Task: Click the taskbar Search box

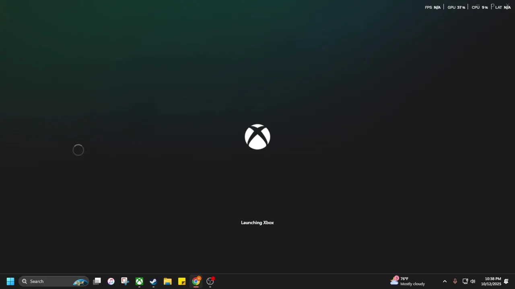Action: coord(54,281)
